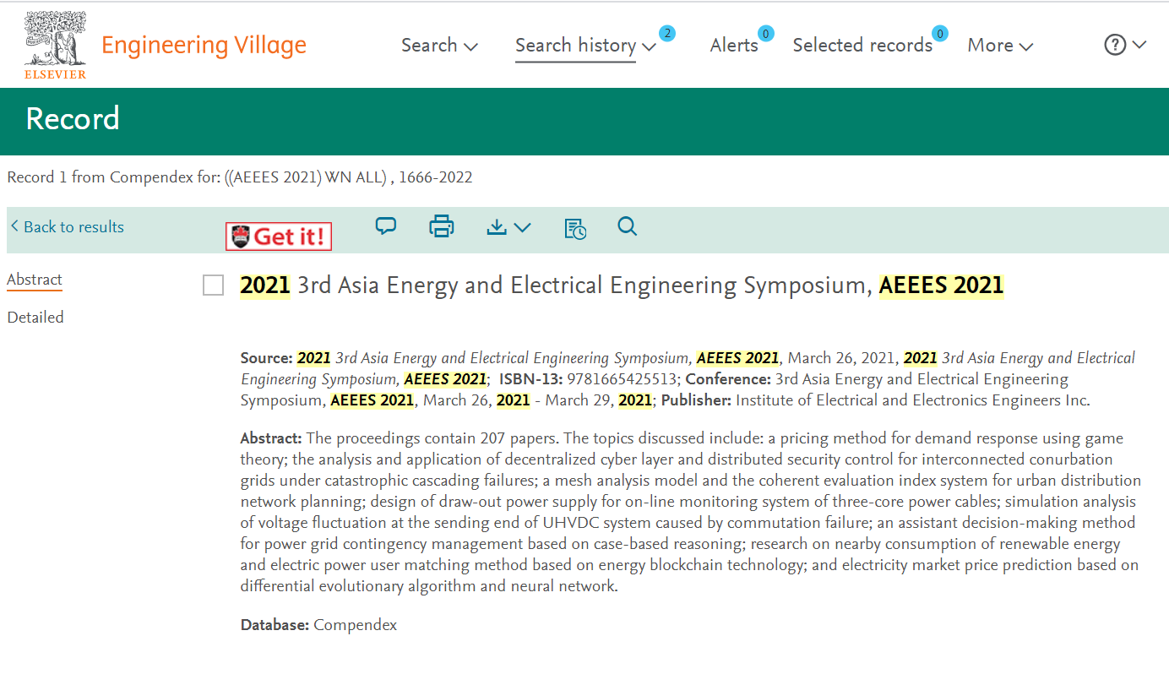The width and height of the screenshot is (1169, 685).
Task: Click the record title AEEES 2021 Symposium
Action: 622,285
